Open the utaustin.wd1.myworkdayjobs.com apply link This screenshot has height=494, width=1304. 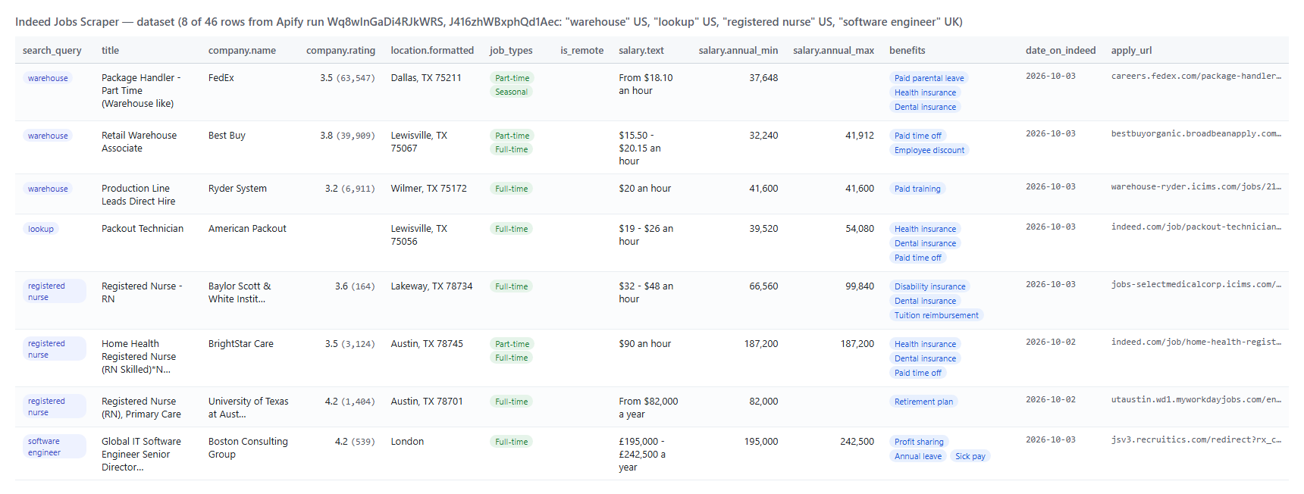click(1196, 400)
